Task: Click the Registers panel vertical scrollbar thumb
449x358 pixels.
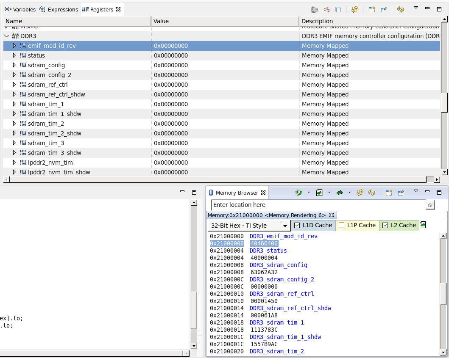Action: 444,102
